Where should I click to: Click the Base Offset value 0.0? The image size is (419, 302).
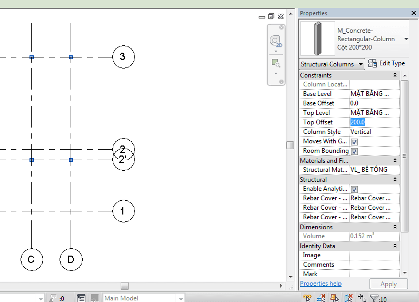click(374, 103)
